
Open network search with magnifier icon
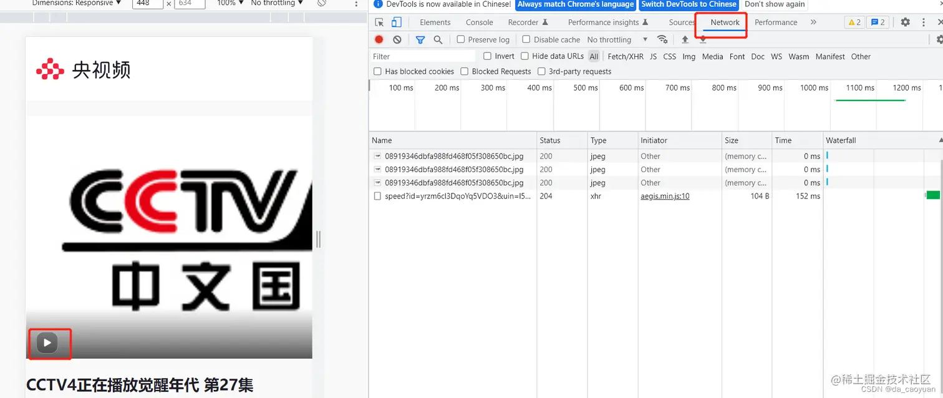pyautogui.click(x=438, y=39)
